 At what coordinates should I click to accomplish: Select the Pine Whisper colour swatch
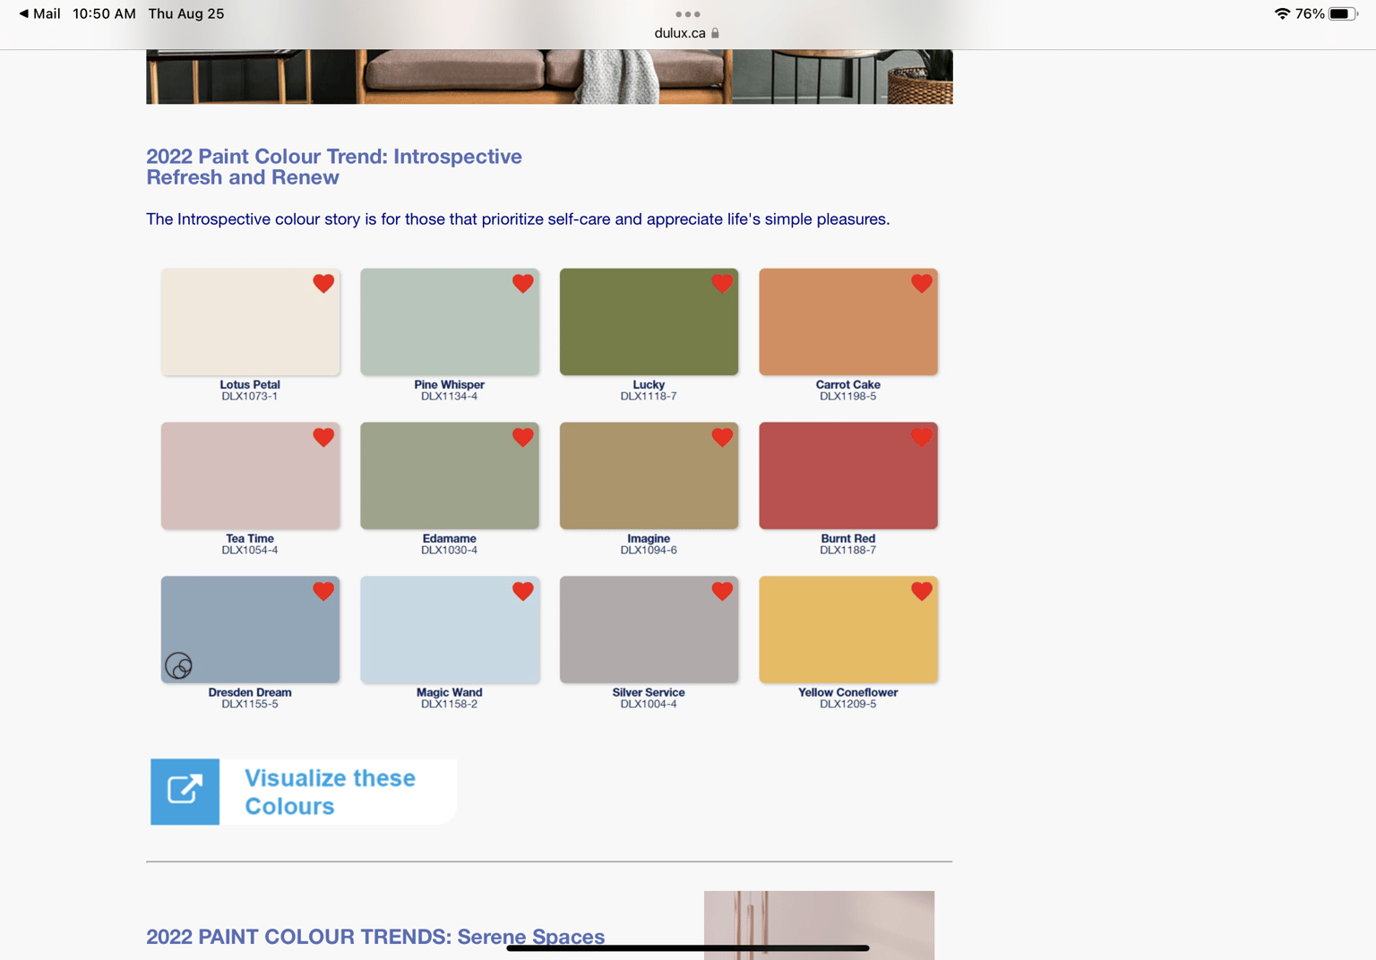click(x=450, y=321)
